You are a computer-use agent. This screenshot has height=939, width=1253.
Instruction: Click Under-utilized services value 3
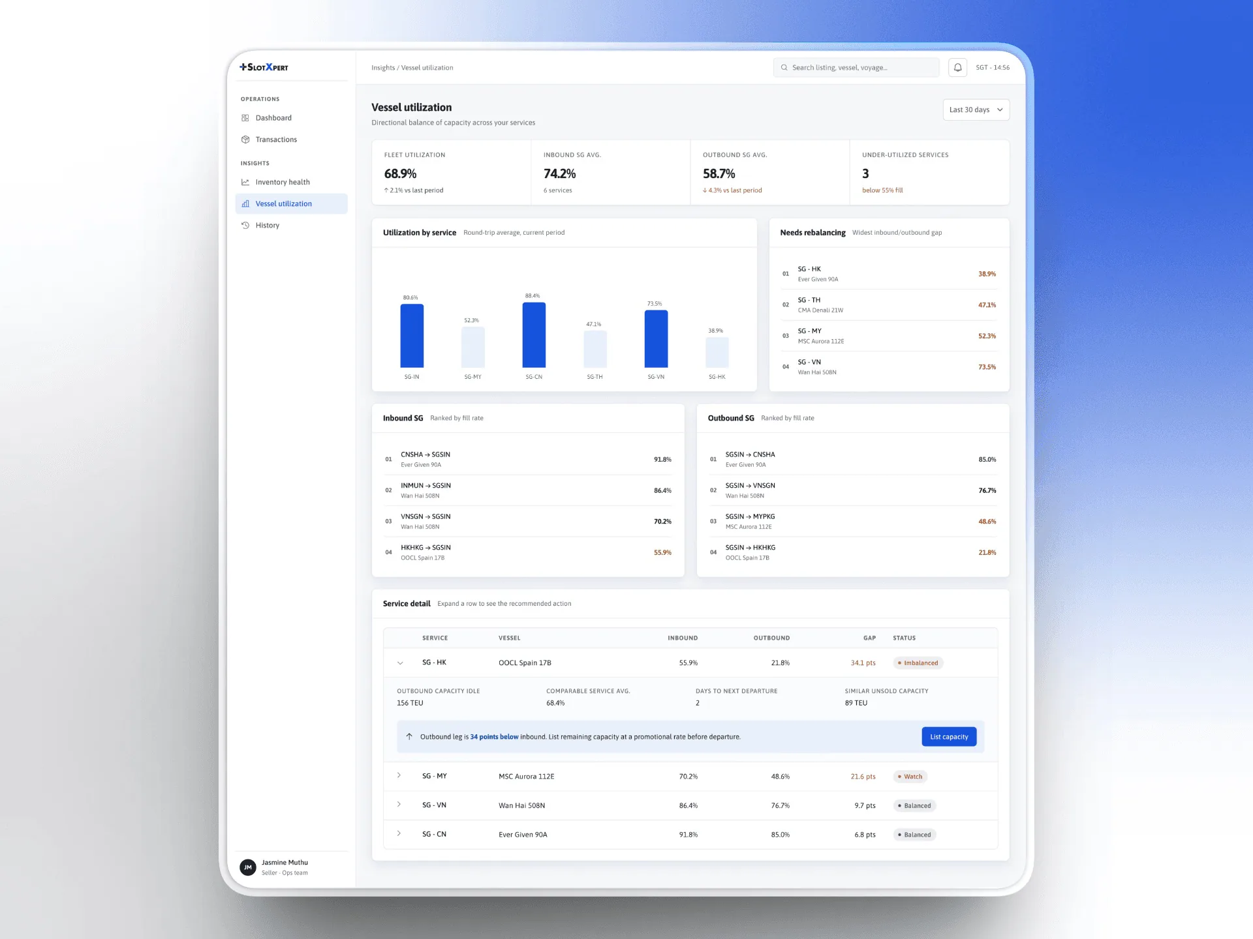point(865,174)
